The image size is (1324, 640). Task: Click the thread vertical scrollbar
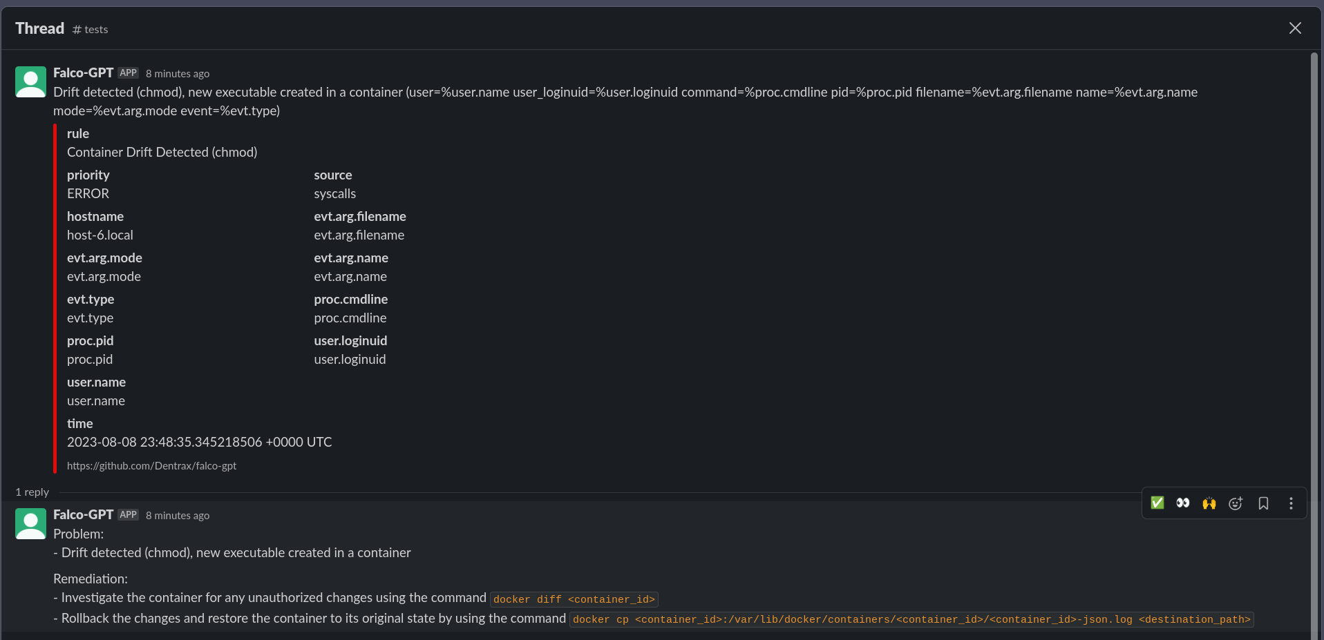click(x=1314, y=345)
